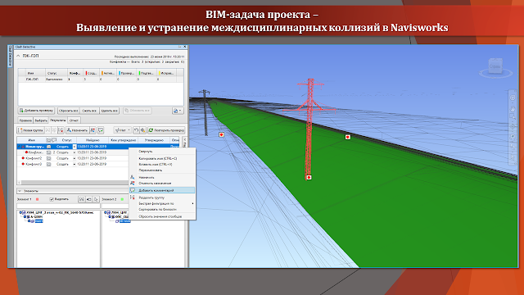Click the viewpoint icon in Конфликт3 row
524x295 pixels.
pos(49,164)
